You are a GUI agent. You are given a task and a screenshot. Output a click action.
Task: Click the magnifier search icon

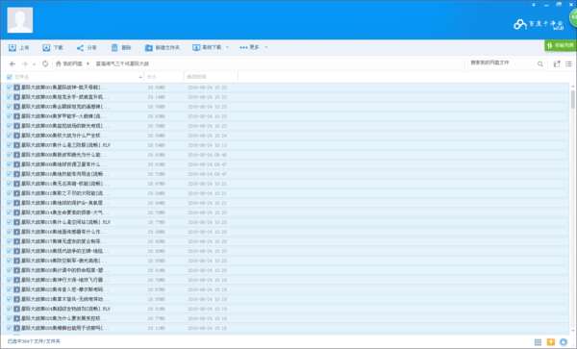[539, 64]
